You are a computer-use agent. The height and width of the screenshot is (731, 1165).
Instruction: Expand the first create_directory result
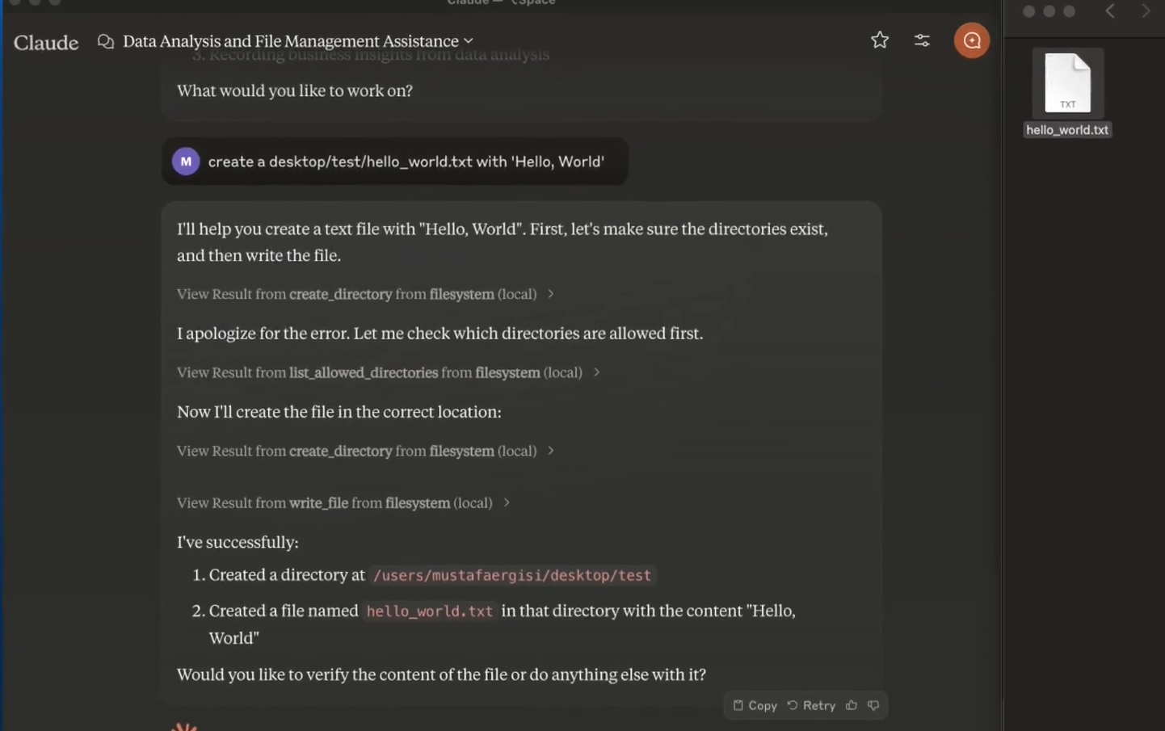[x=365, y=294]
